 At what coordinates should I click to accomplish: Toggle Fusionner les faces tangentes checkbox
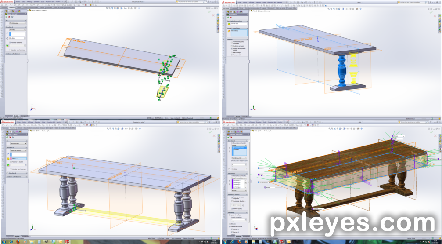232,198
